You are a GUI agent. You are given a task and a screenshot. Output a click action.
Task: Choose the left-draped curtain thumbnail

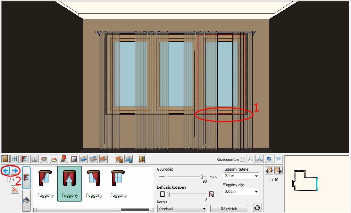[x=45, y=184]
